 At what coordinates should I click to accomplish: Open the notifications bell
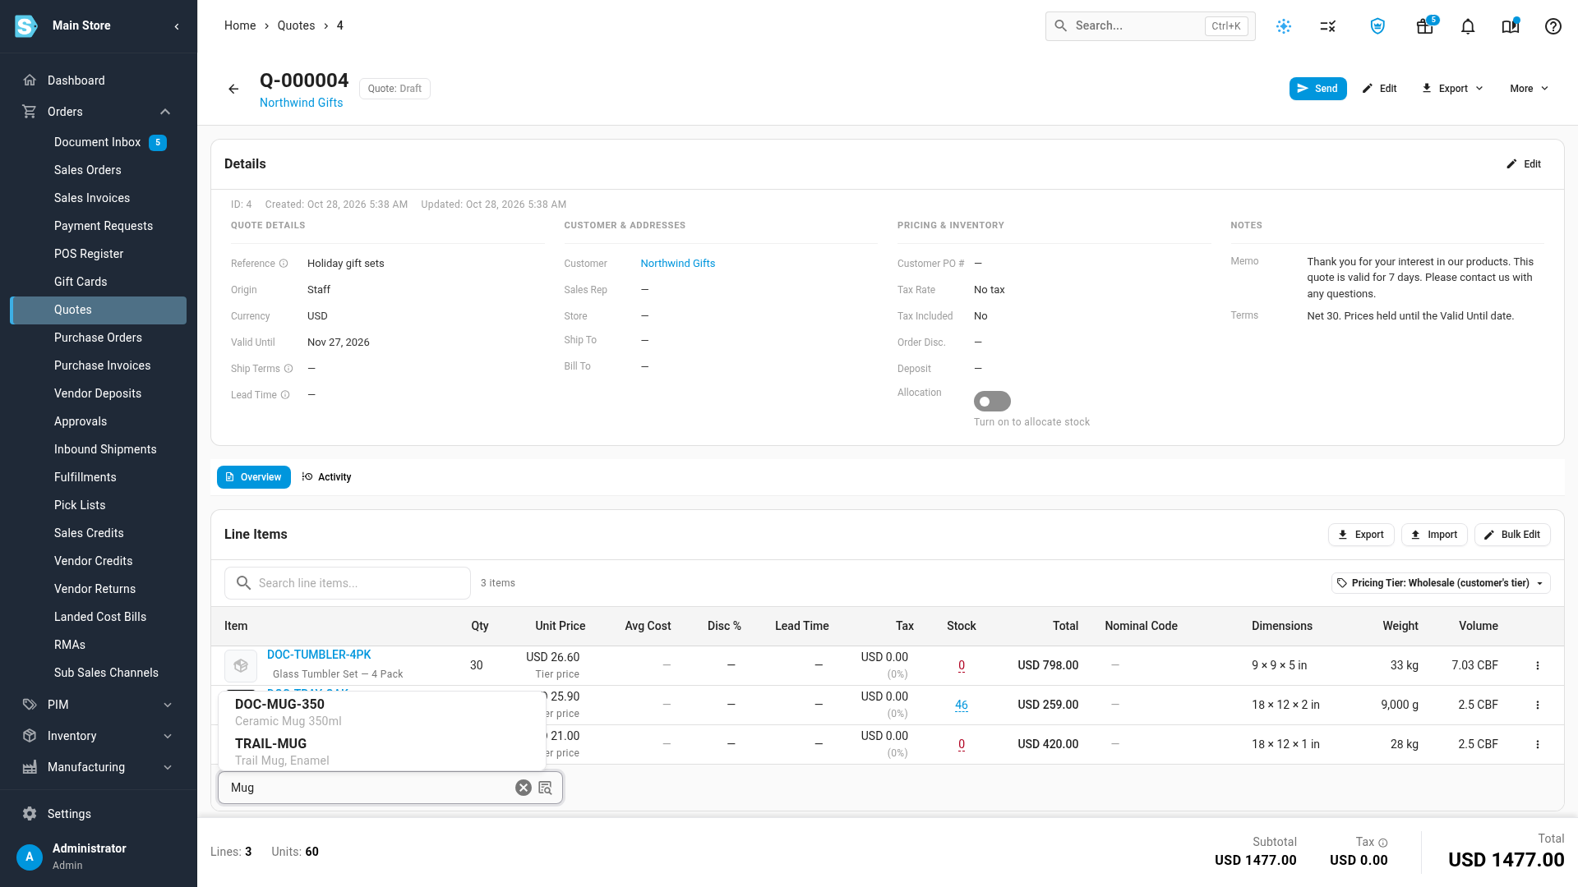tap(1468, 26)
